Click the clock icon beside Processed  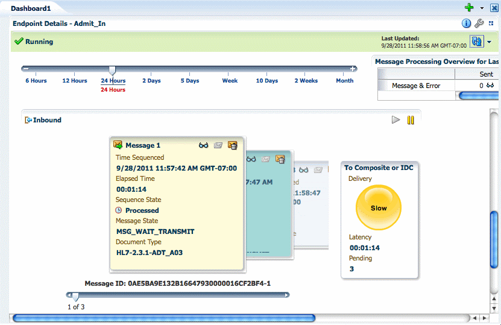coord(119,210)
